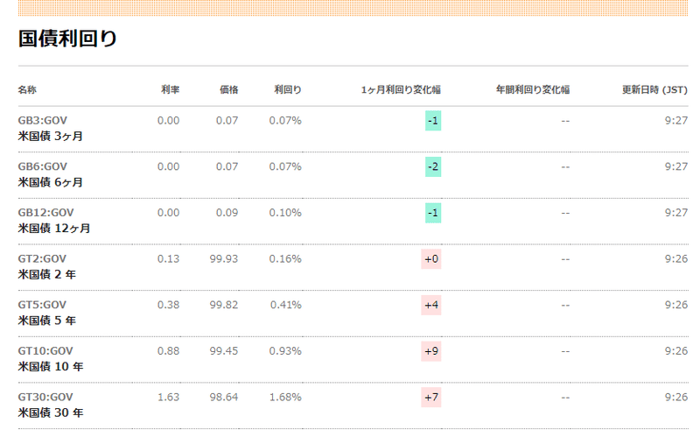Click the 利率 column header
This screenshot has width=700, height=430.
tap(170, 89)
